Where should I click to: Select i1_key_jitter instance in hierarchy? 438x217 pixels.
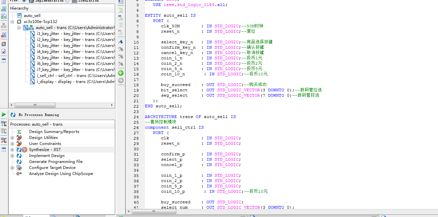[76, 34]
